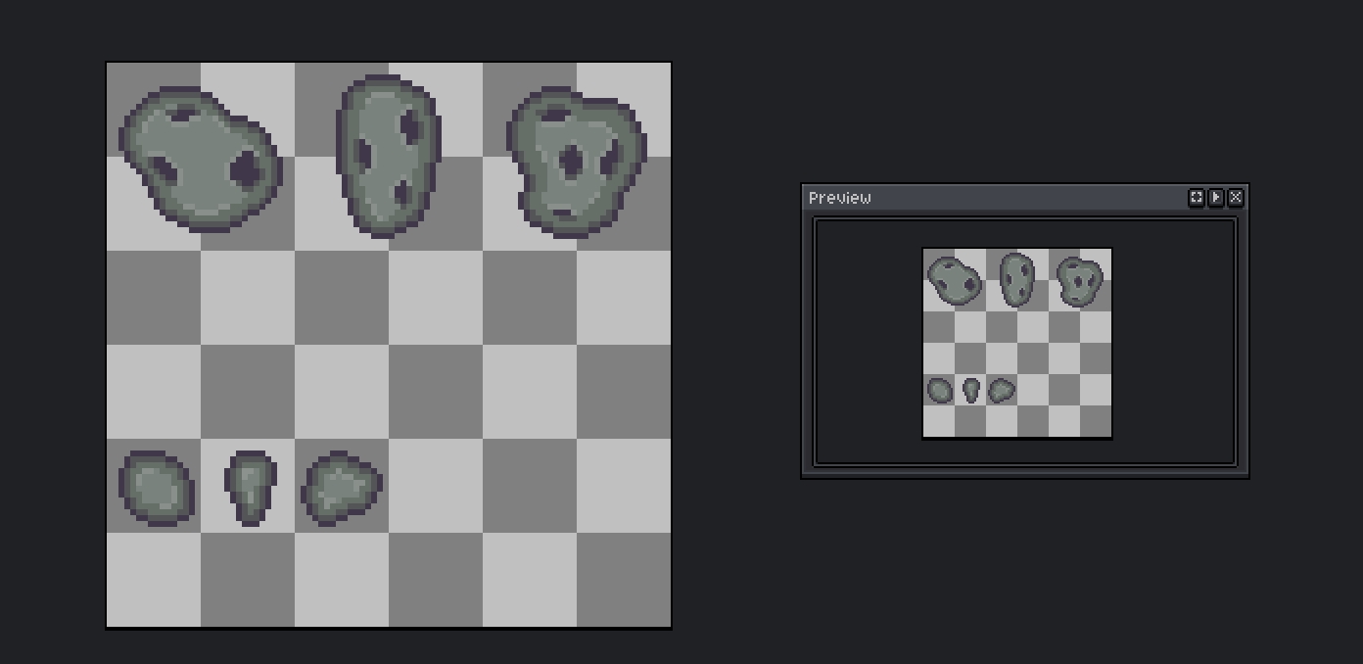Image resolution: width=1363 pixels, height=664 pixels.
Task: Click the rightmost small rock in the Preview thumbnail
Action: point(1001,391)
